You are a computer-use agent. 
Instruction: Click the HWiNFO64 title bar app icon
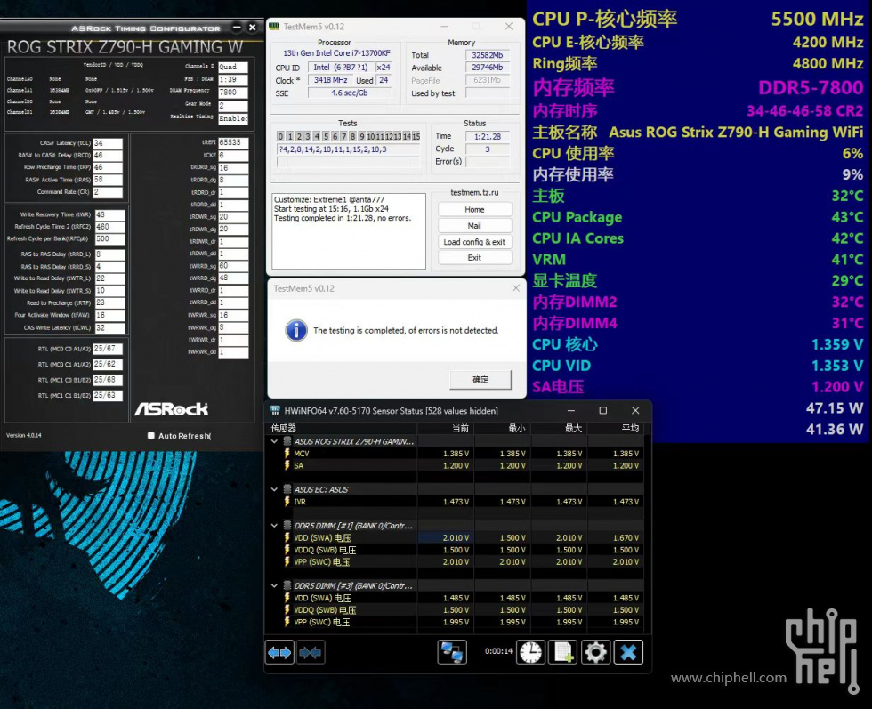coord(275,410)
